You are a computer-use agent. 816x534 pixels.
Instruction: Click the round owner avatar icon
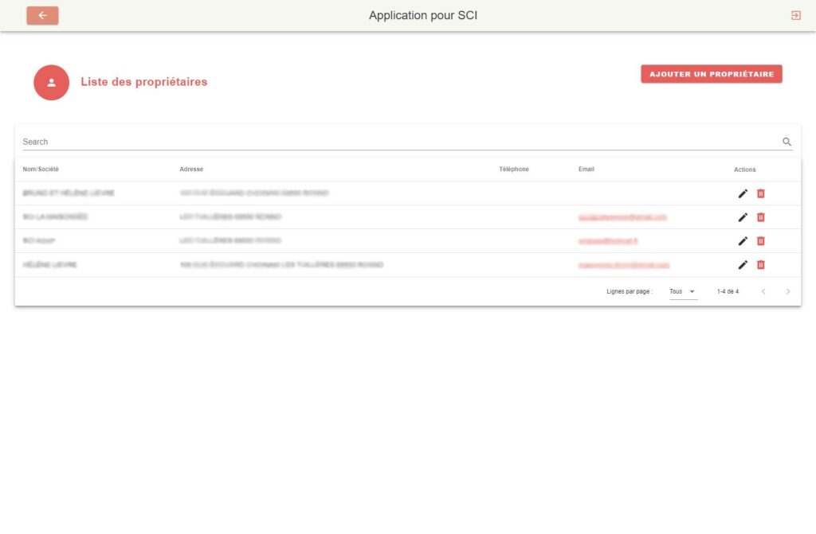pos(52,82)
